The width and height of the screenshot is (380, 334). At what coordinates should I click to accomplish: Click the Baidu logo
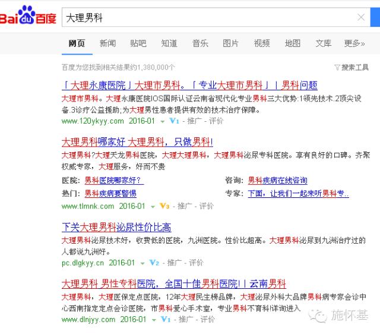28,15
